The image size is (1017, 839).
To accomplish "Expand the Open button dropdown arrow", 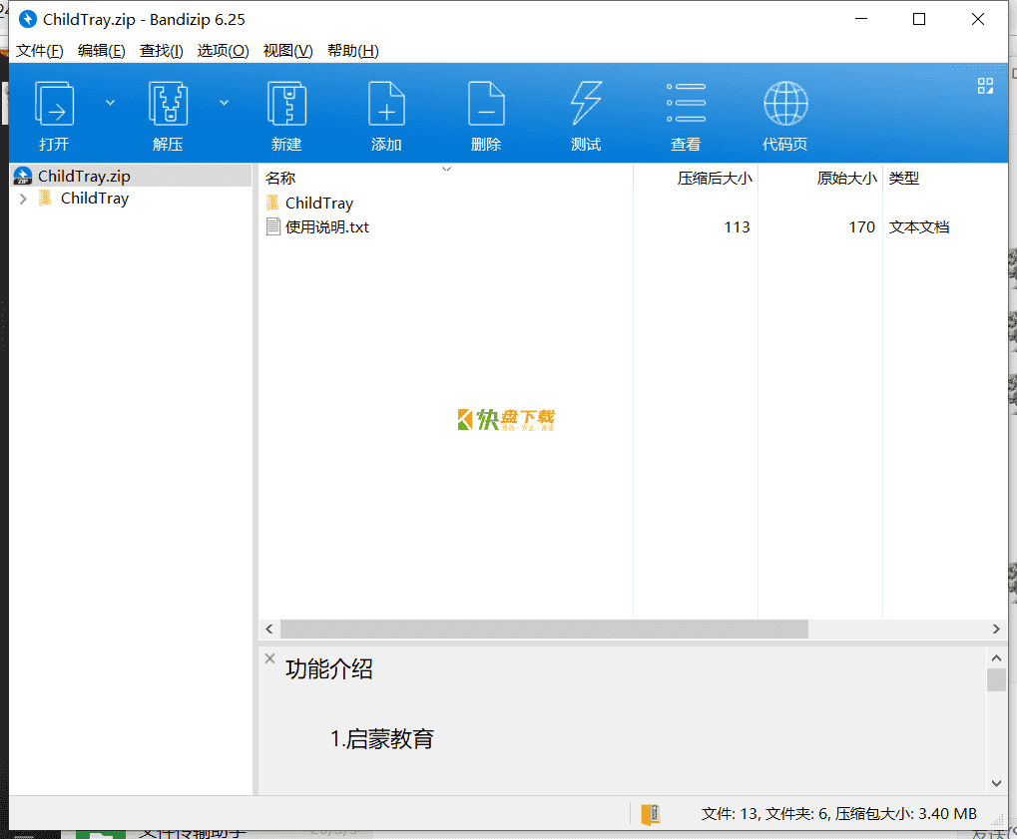I will (110, 103).
